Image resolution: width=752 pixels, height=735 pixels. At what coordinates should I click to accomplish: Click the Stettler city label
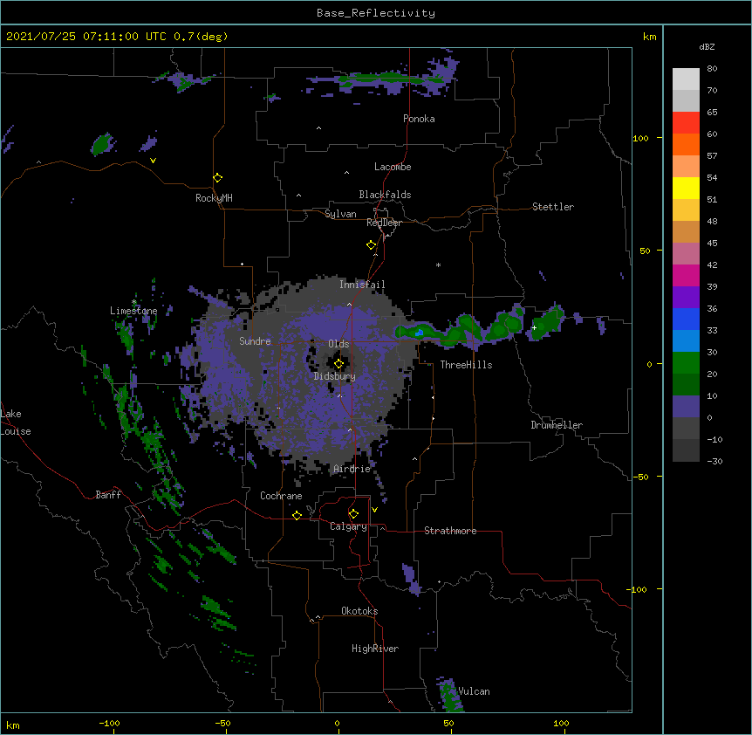coord(553,207)
